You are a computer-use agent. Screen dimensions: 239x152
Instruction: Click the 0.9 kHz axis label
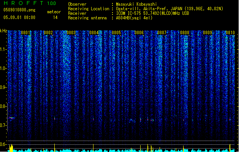(x=3, y=87)
